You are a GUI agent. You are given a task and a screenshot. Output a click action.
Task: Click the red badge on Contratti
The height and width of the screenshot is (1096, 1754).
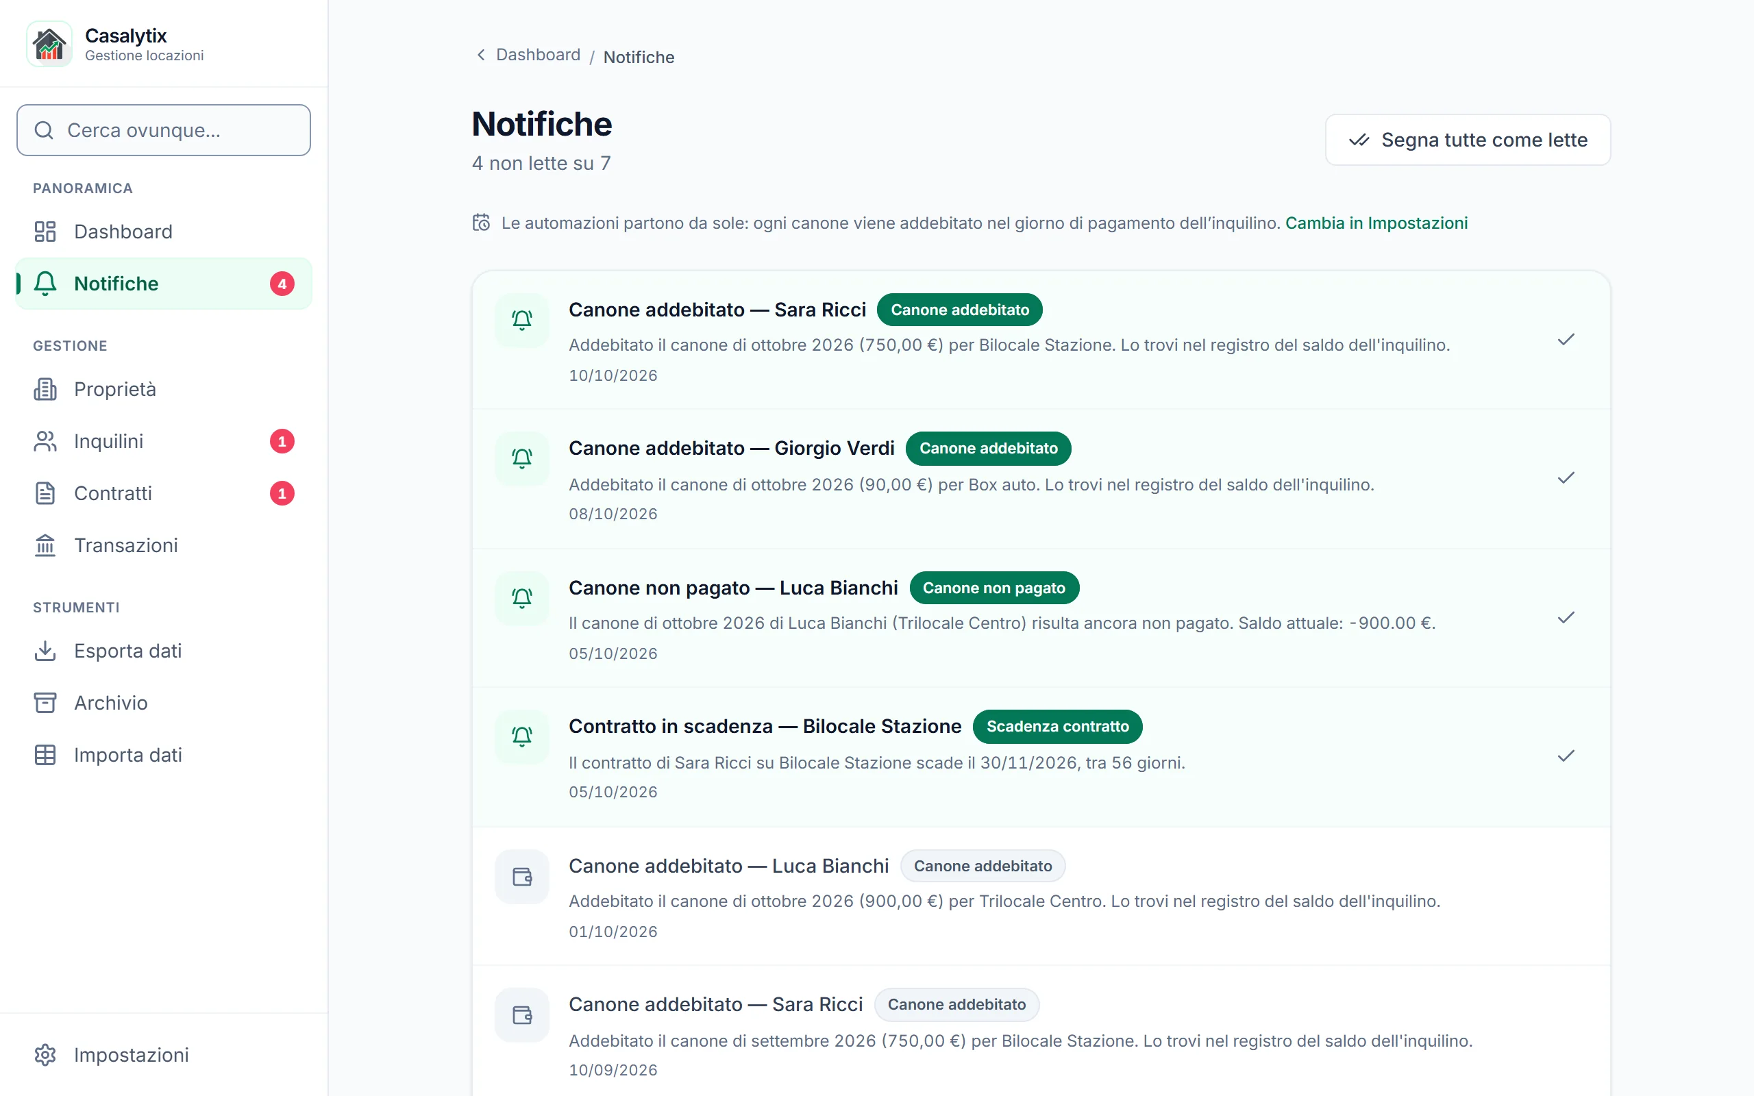tap(282, 494)
